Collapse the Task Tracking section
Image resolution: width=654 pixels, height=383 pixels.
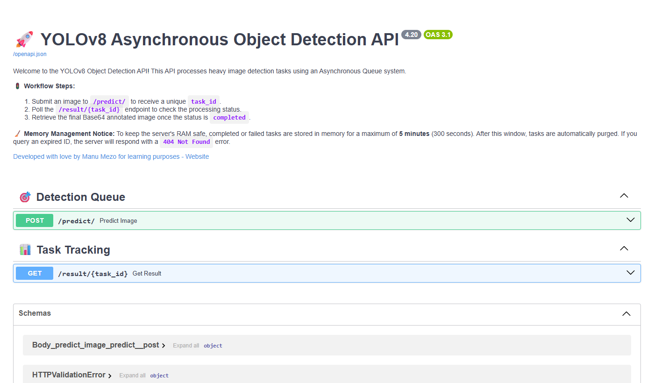[624, 248]
